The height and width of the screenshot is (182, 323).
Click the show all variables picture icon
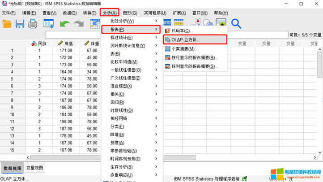pos(221,22)
